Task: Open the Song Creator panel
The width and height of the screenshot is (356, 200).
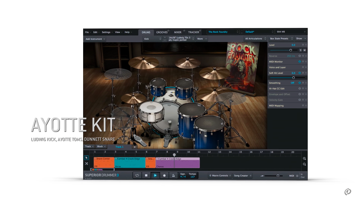Action: point(243,176)
